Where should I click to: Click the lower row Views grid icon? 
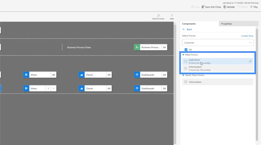[x=26, y=88]
